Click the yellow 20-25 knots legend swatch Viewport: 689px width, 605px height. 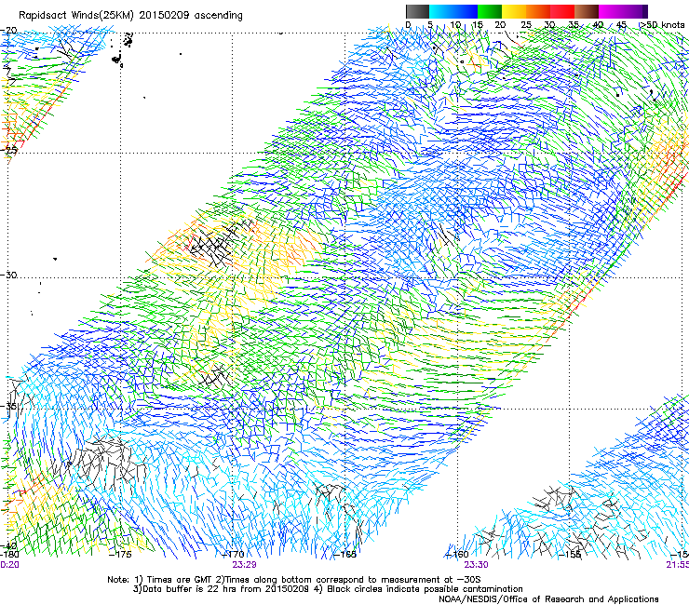514,11
